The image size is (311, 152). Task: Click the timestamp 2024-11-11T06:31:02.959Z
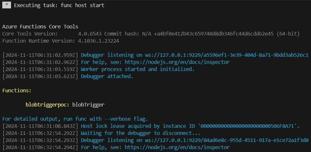tap(40, 55)
